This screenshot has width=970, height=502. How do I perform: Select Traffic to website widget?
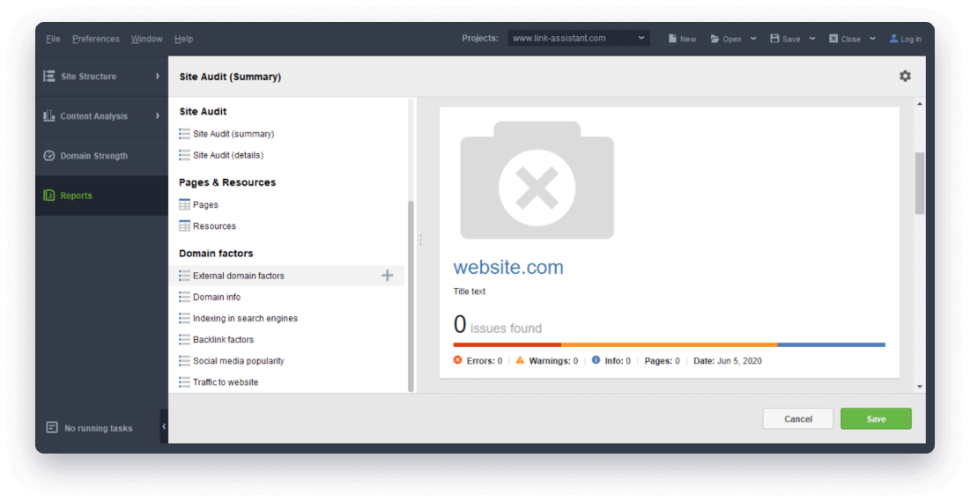pyautogui.click(x=286, y=382)
